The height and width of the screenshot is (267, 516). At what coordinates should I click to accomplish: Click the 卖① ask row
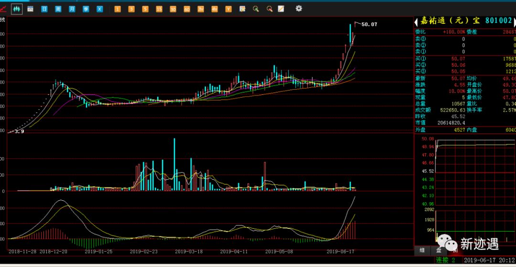click(465, 51)
